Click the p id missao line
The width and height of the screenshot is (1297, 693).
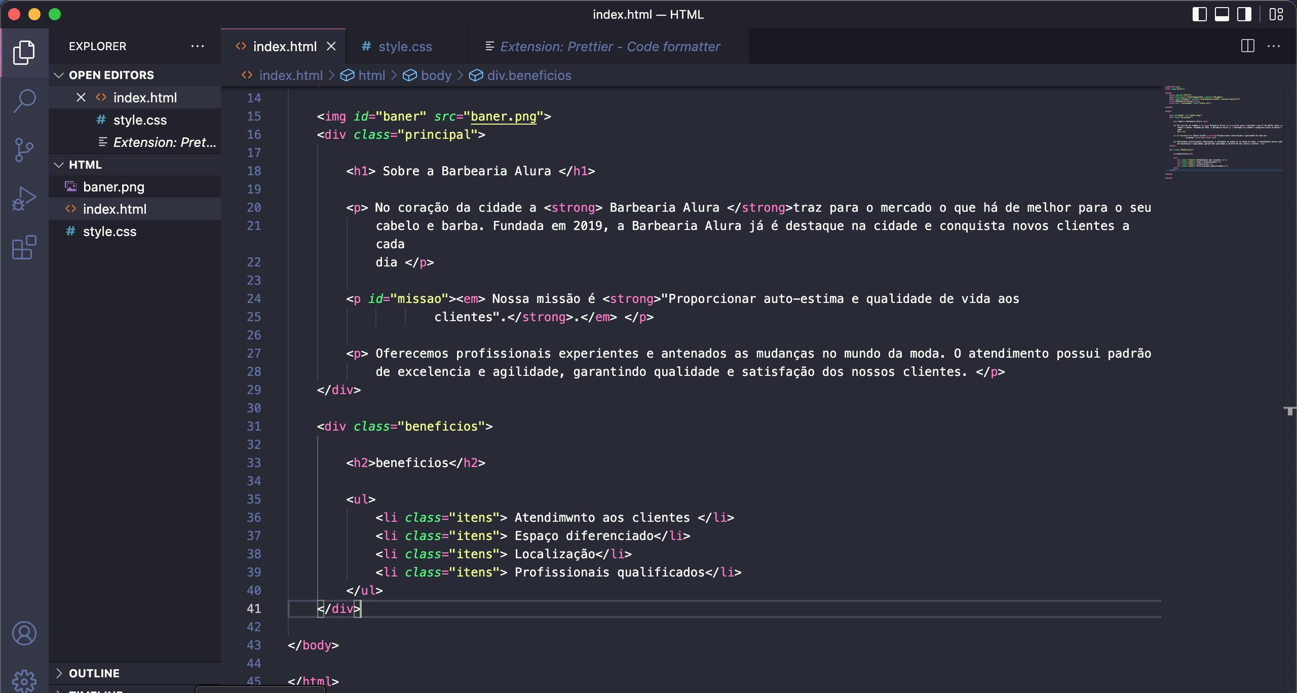click(682, 299)
